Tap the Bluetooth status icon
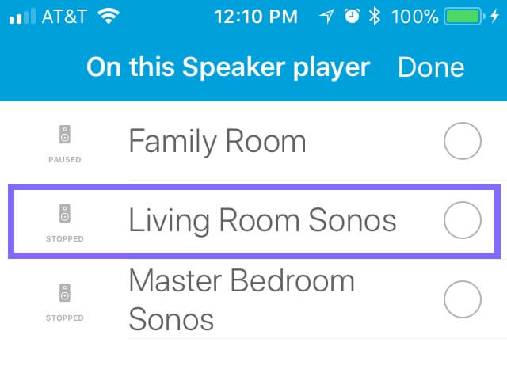The height and width of the screenshot is (392, 507). (375, 16)
